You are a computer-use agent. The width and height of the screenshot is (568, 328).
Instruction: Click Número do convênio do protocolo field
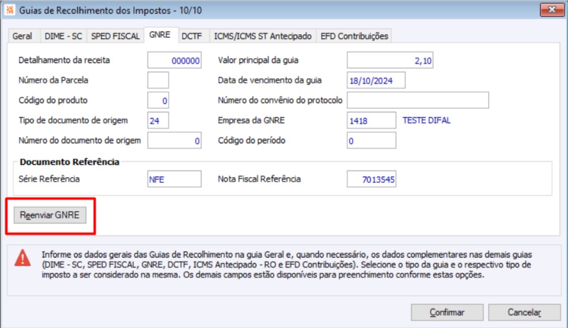(x=418, y=101)
